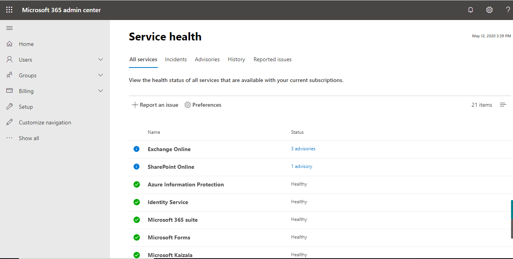The width and height of the screenshot is (513, 259).
Task: Select the All services tab
Action: click(x=143, y=60)
